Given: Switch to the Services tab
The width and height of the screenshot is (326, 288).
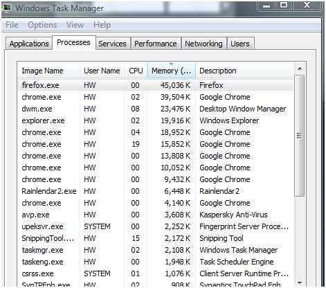Looking at the screenshot, I should 112,44.
